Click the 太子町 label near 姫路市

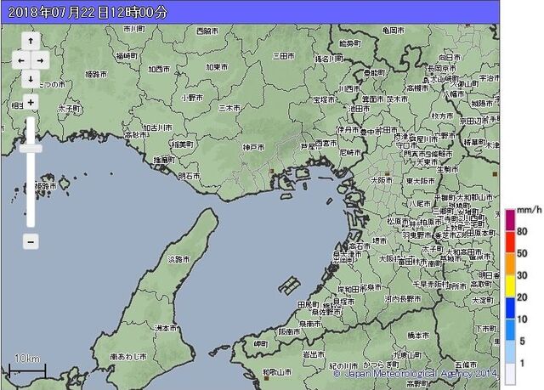pyautogui.click(x=69, y=109)
